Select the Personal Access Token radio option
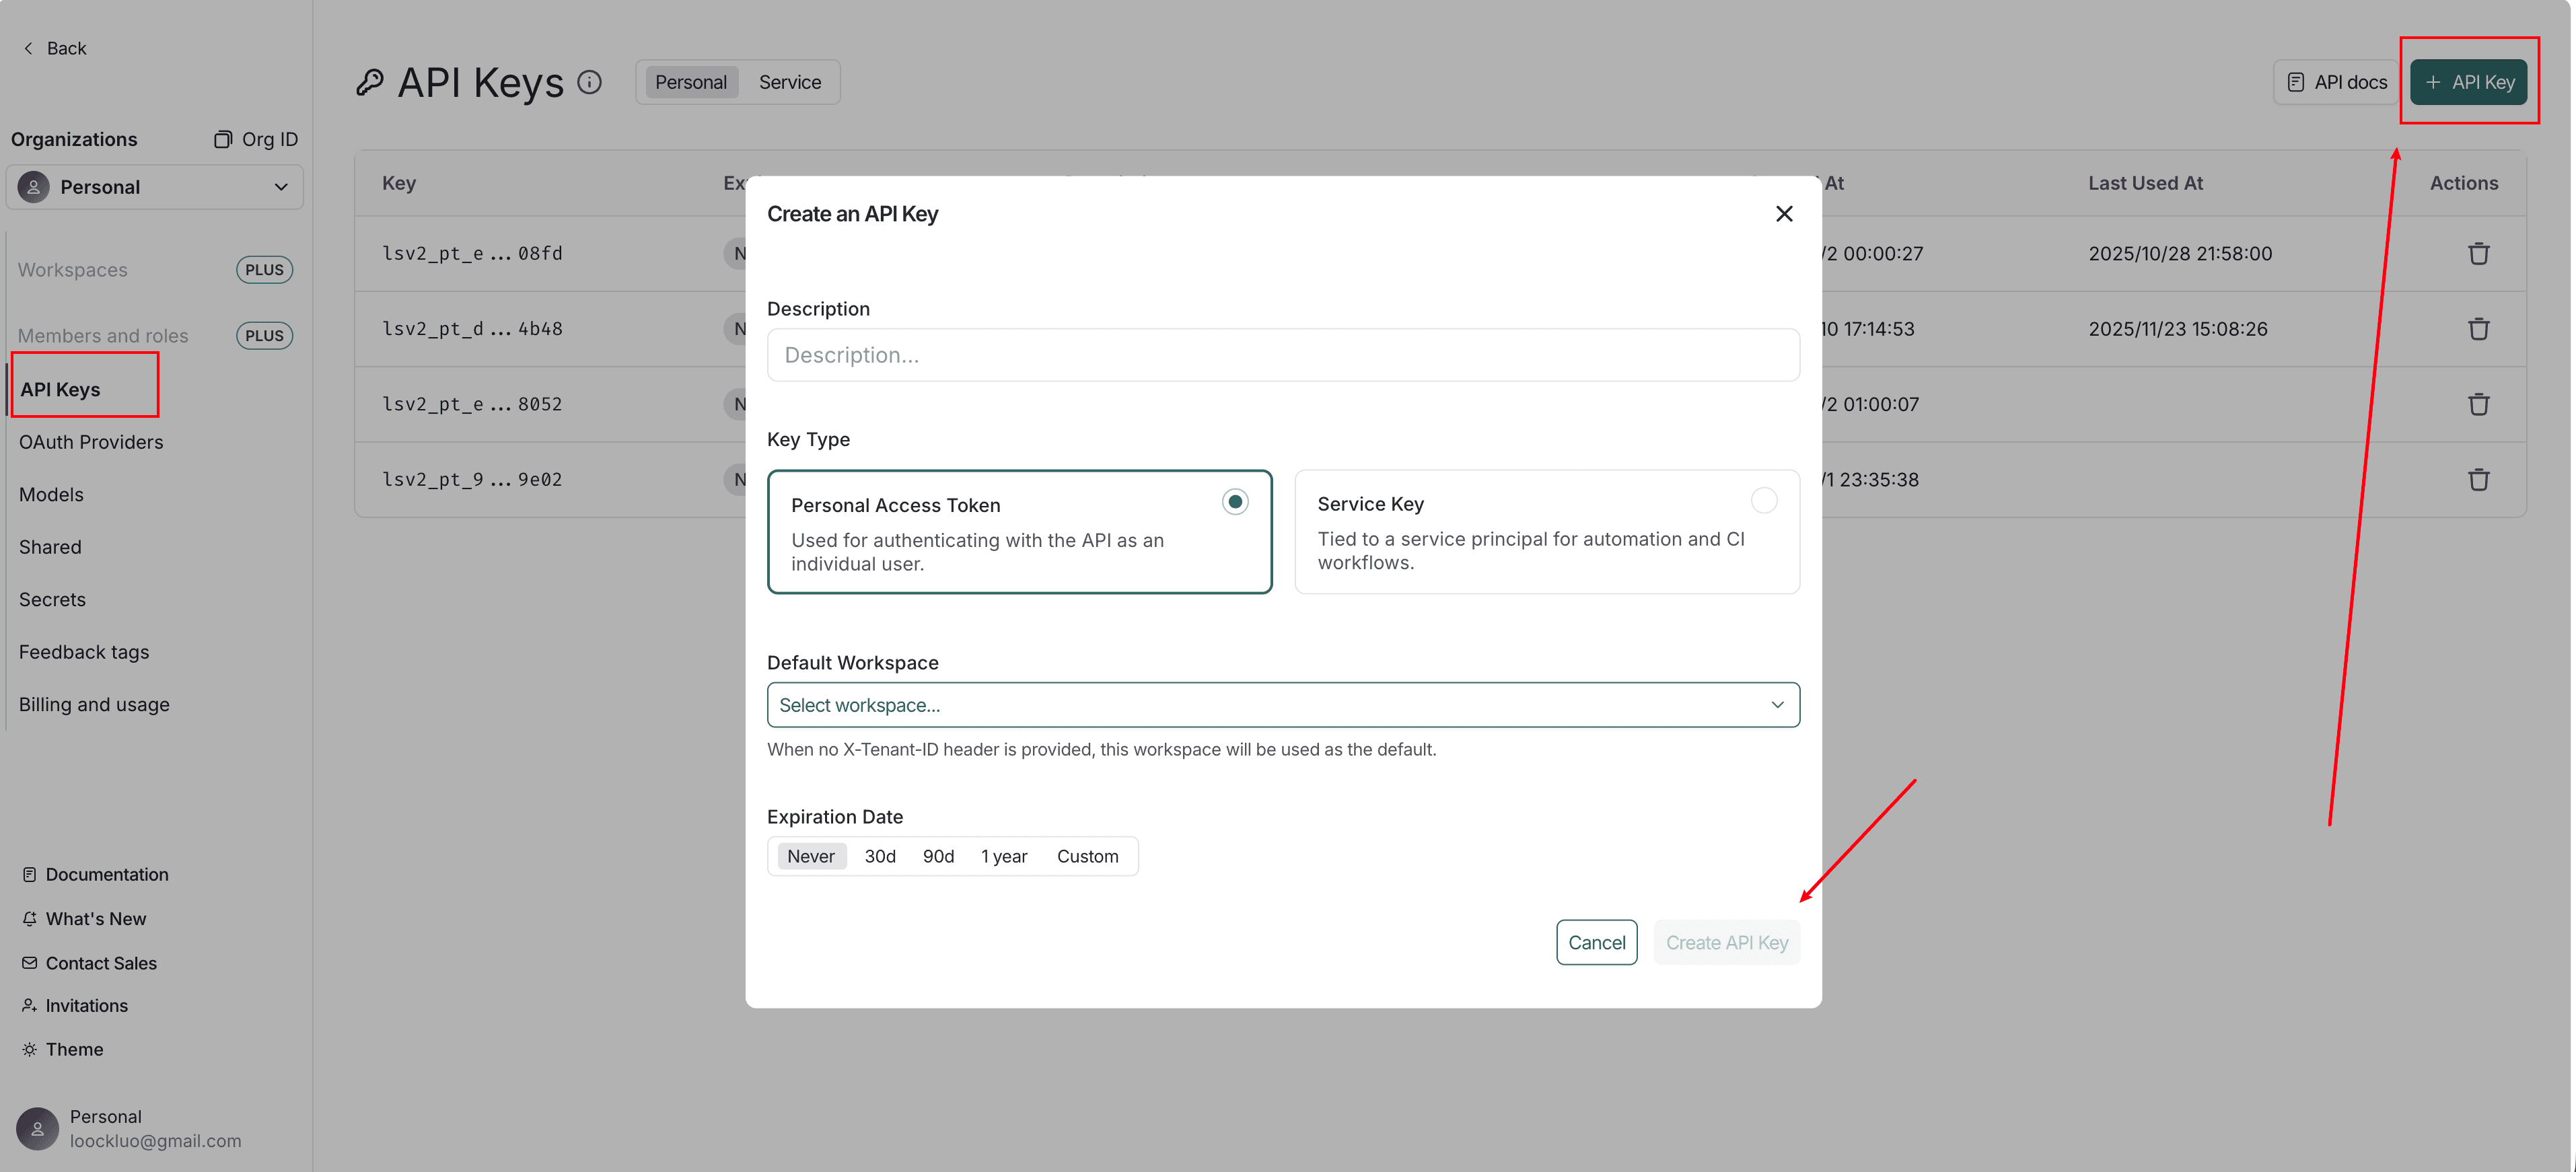The width and height of the screenshot is (2576, 1172). pyautogui.click(x=1234, y=502)
